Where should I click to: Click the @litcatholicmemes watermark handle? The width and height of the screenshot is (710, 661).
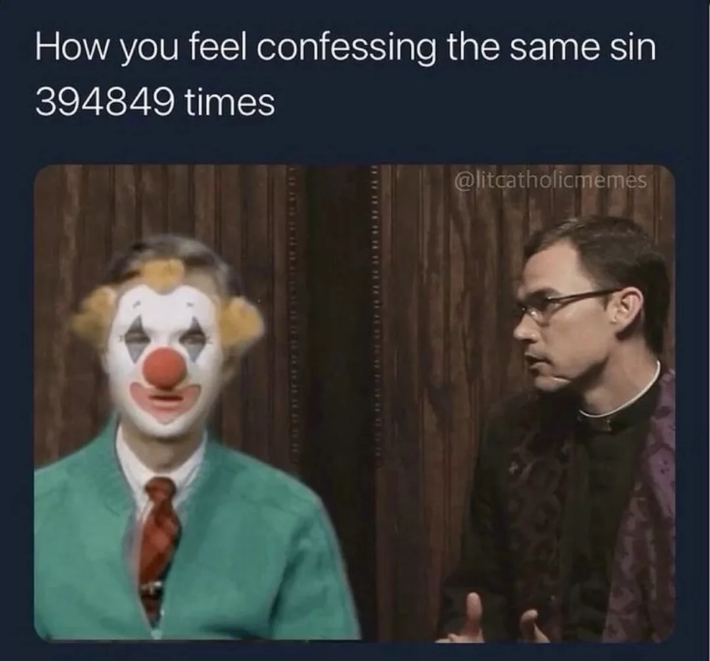pyautogui.click(x=550, y=181)
